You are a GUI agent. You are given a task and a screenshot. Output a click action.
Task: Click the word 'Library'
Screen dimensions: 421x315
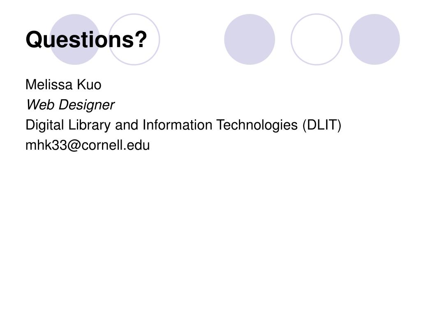click(89, 125)
